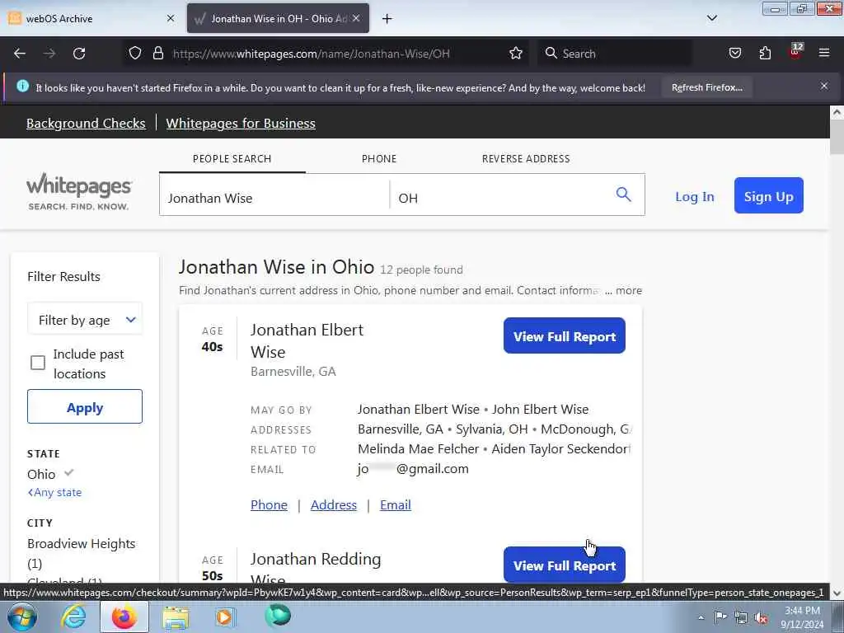Click the Sign Up button
Viewport: 844px width, 633px height.
click(x=769, y=195)
